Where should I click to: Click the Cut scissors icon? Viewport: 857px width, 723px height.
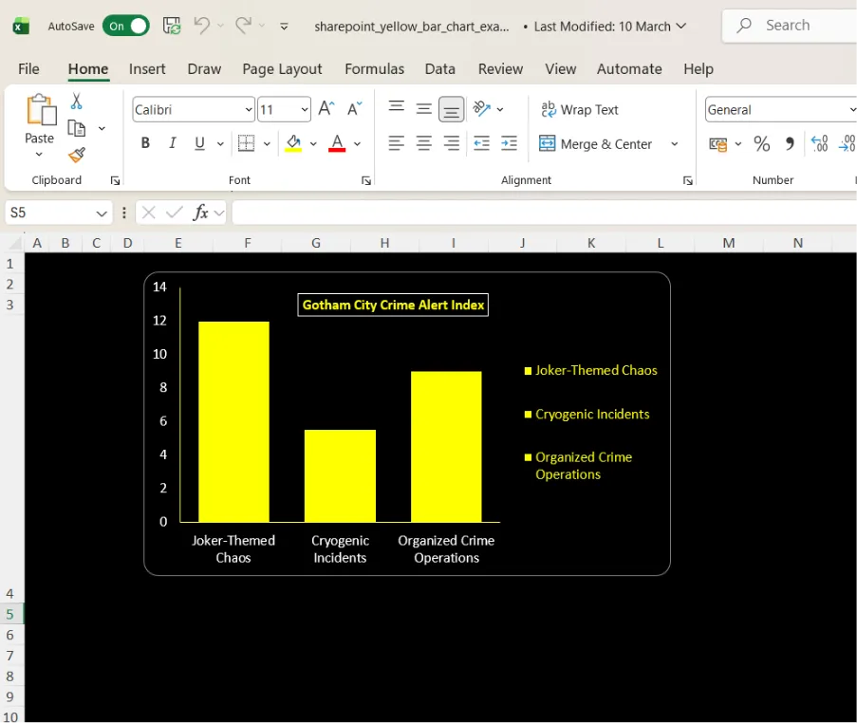[x=77, y=102]
